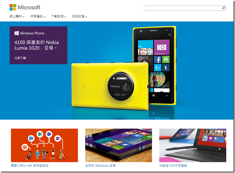Click the Office 365 orange promo thumbnail
The image size is (235, 173).
(x=45, y=145)
